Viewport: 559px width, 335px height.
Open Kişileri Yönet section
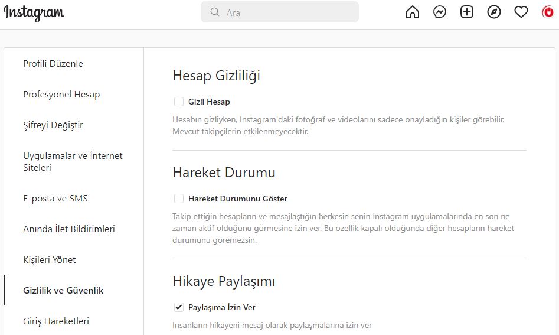[x=50, y=260]
